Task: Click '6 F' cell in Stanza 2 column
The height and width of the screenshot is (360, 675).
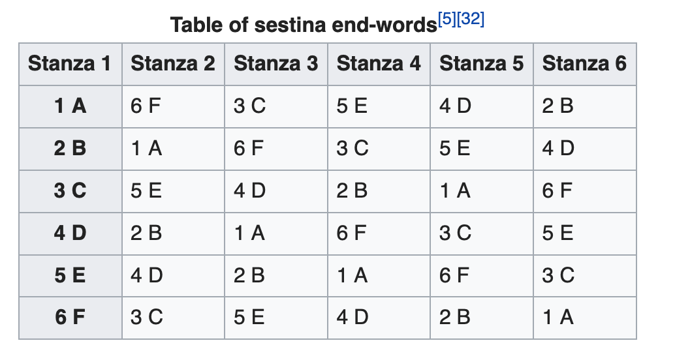Action: click(x=146, y=106)
